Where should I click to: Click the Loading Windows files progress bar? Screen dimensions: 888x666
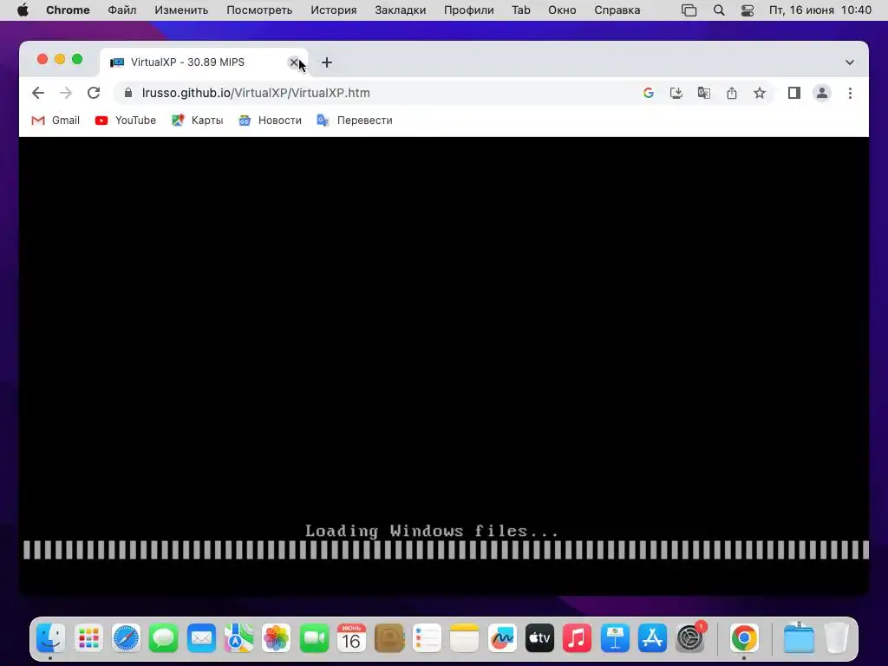coord(447,550)
